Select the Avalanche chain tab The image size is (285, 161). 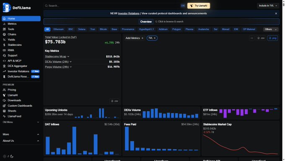click(x=203, y=29)
